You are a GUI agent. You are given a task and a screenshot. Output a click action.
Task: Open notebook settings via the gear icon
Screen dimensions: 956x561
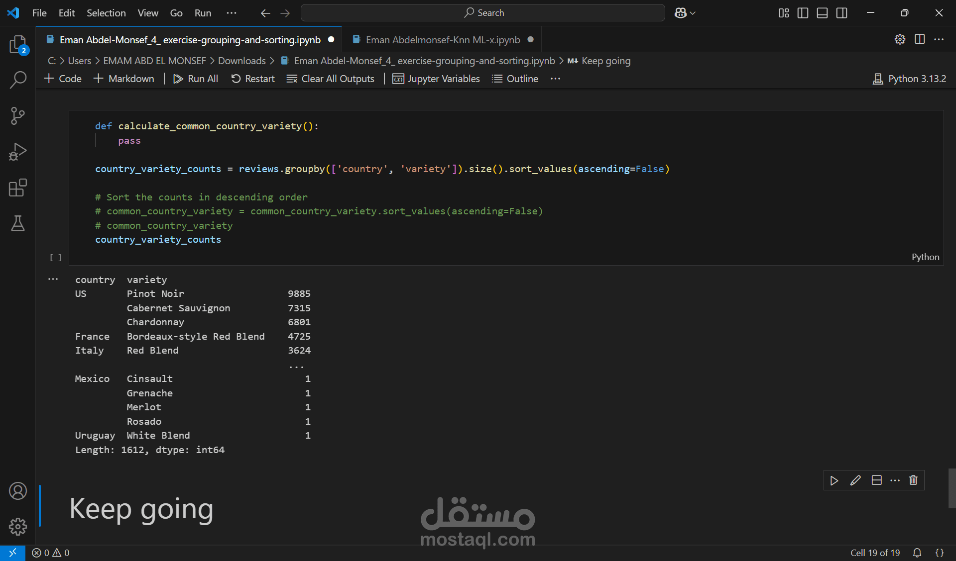900,39
